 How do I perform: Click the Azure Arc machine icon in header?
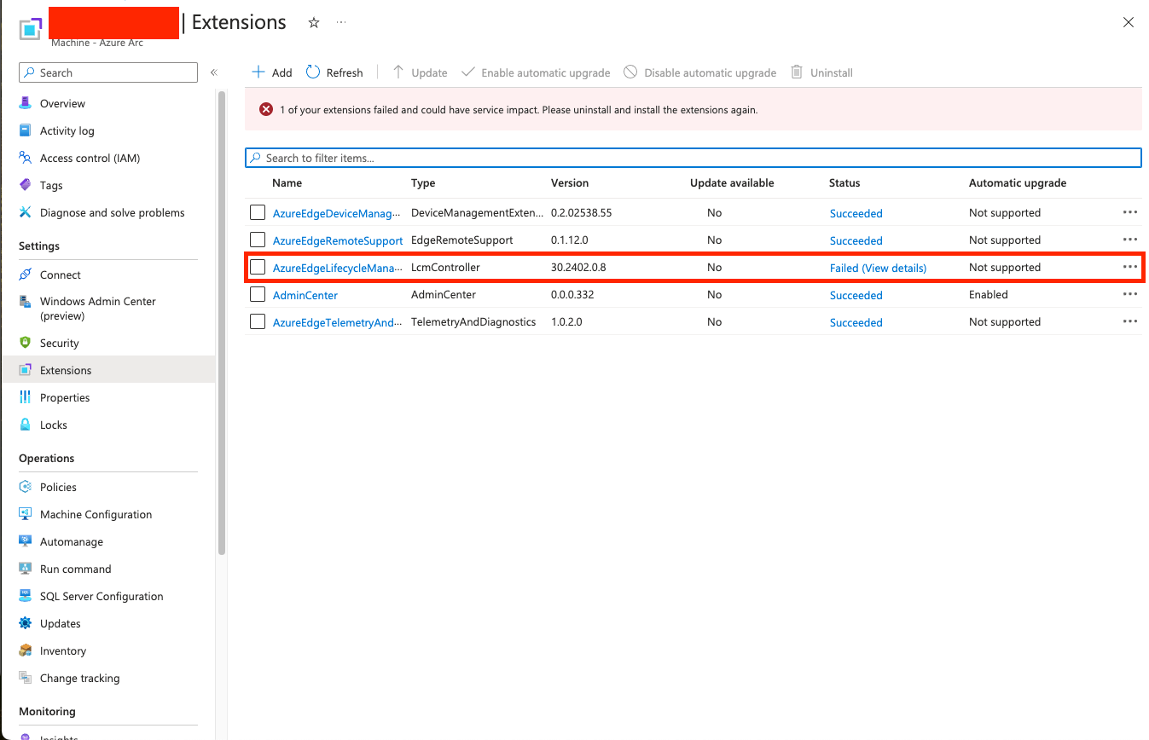pyautogui.click(x=31, y=27)
